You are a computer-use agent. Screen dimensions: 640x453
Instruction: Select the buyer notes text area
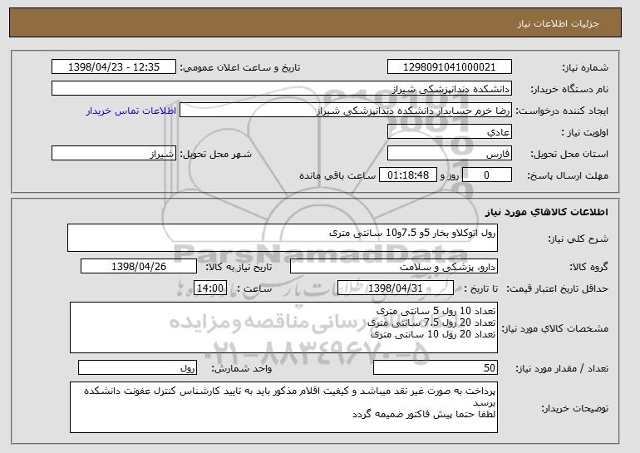pos(283,407)
